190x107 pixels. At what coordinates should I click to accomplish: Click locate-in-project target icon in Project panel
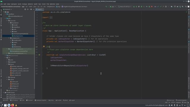point(25,9)
